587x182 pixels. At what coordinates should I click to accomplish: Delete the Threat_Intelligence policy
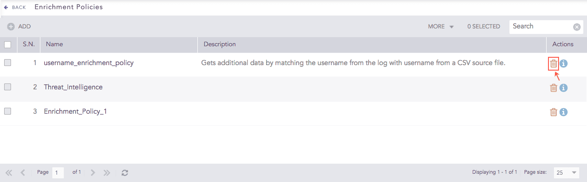coord(553,88)
